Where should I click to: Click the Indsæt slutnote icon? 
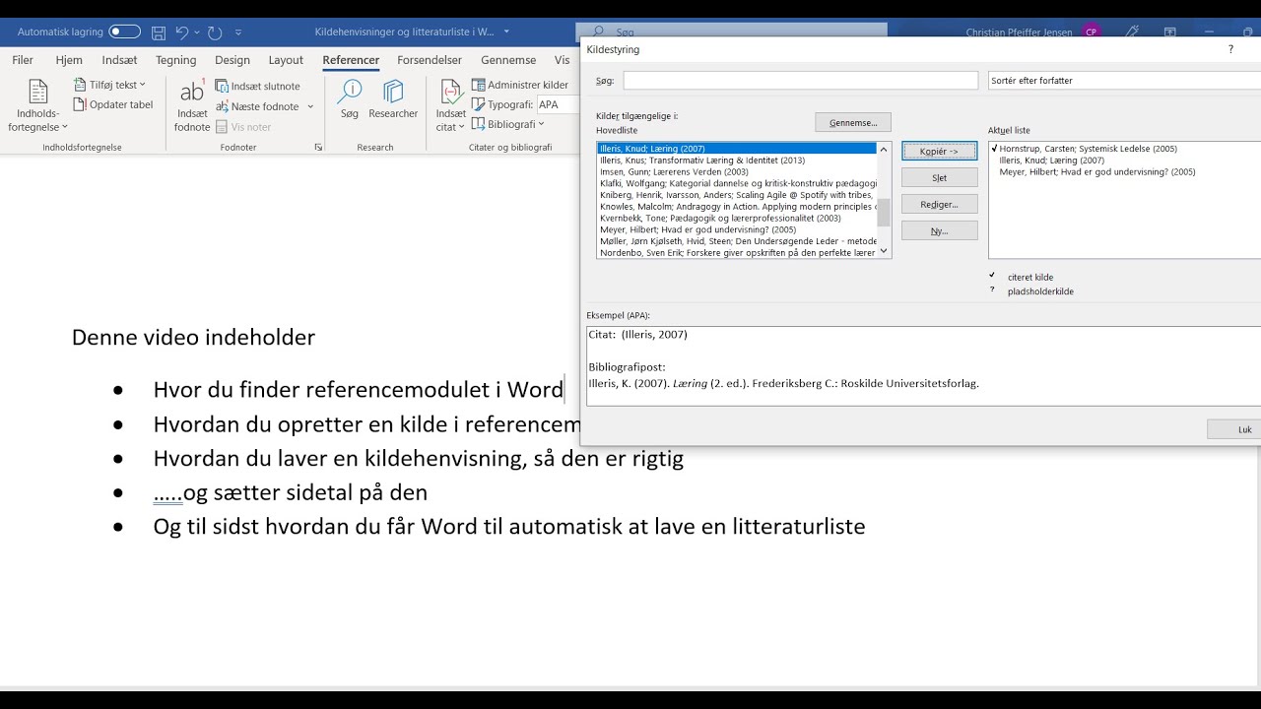[x=222, y=86]
